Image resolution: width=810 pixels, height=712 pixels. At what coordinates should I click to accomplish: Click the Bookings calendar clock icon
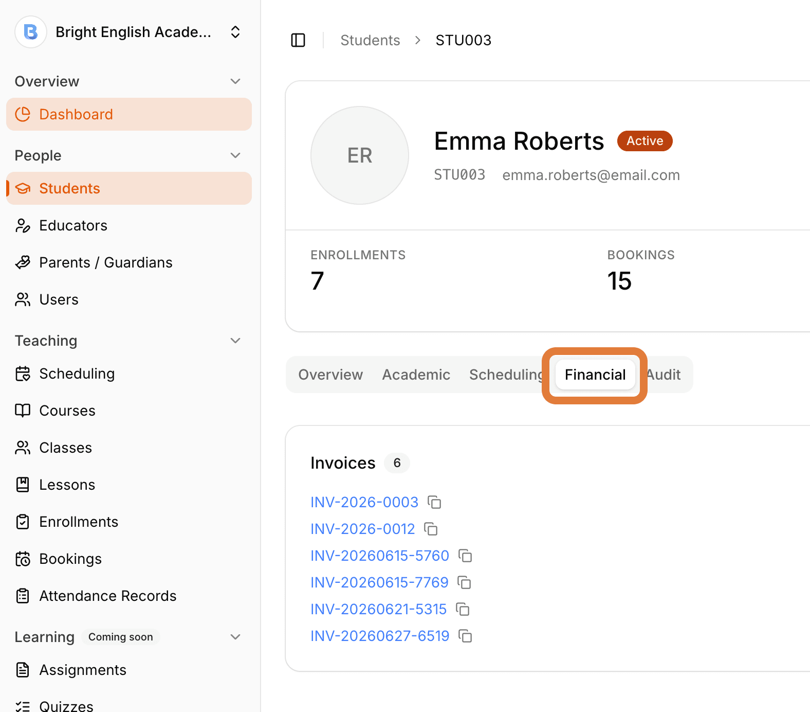tap(23, 559)
